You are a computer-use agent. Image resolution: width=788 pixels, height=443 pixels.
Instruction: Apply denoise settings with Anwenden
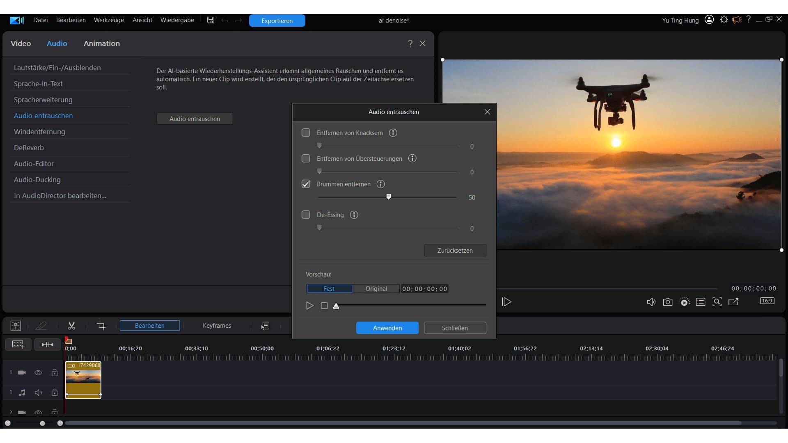pyautogui.click(x=387, y=328)
